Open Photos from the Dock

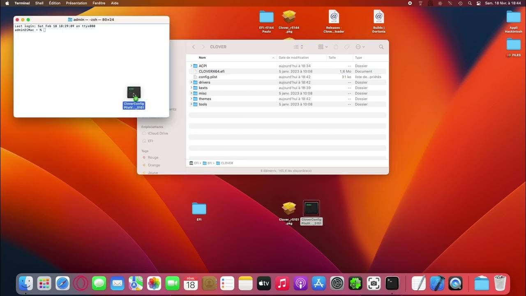tap(154, 283)
